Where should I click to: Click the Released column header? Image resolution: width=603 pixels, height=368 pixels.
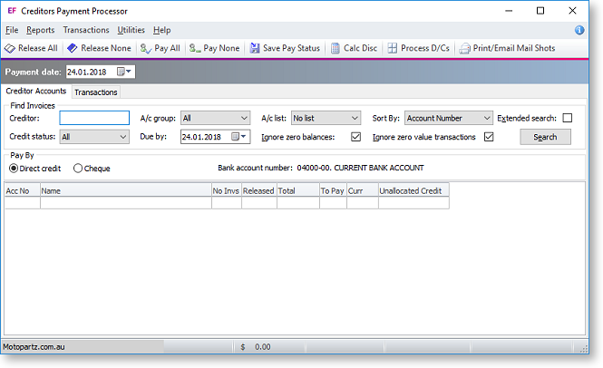(x=259, y=190)
